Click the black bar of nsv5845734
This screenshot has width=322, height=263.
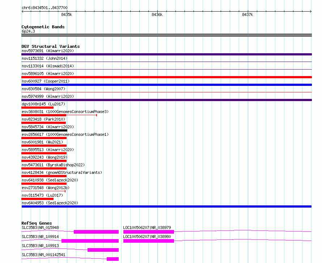[x=45, y=130]
